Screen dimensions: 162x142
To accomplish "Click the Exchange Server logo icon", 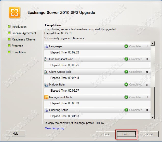I will (x=15, y=12).
